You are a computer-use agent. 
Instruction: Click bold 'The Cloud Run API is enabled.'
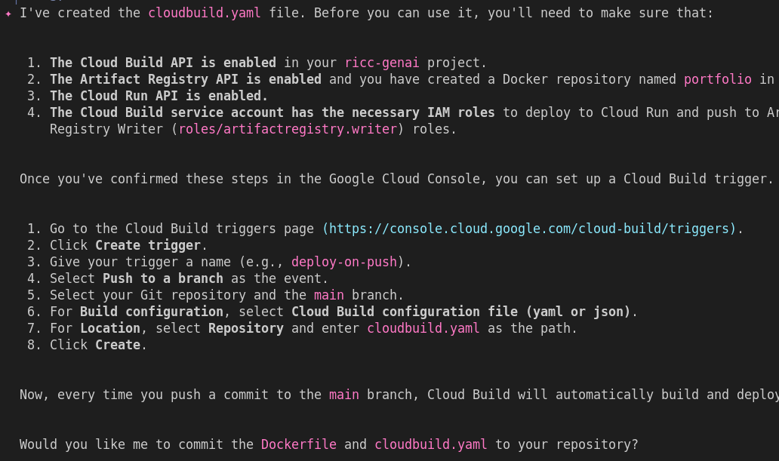click(159, 96)
